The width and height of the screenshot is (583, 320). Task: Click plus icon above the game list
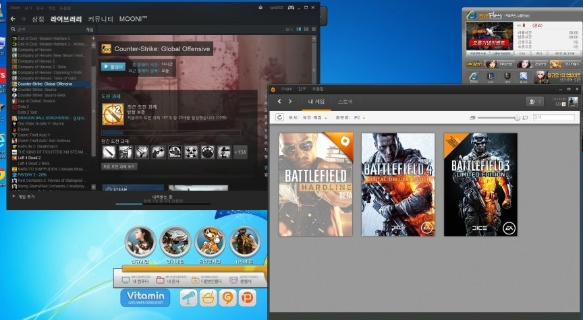tap(93, 38)
